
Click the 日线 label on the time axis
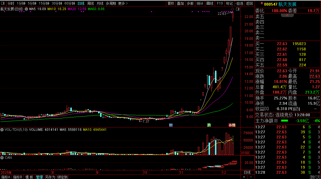click(247, 172)
